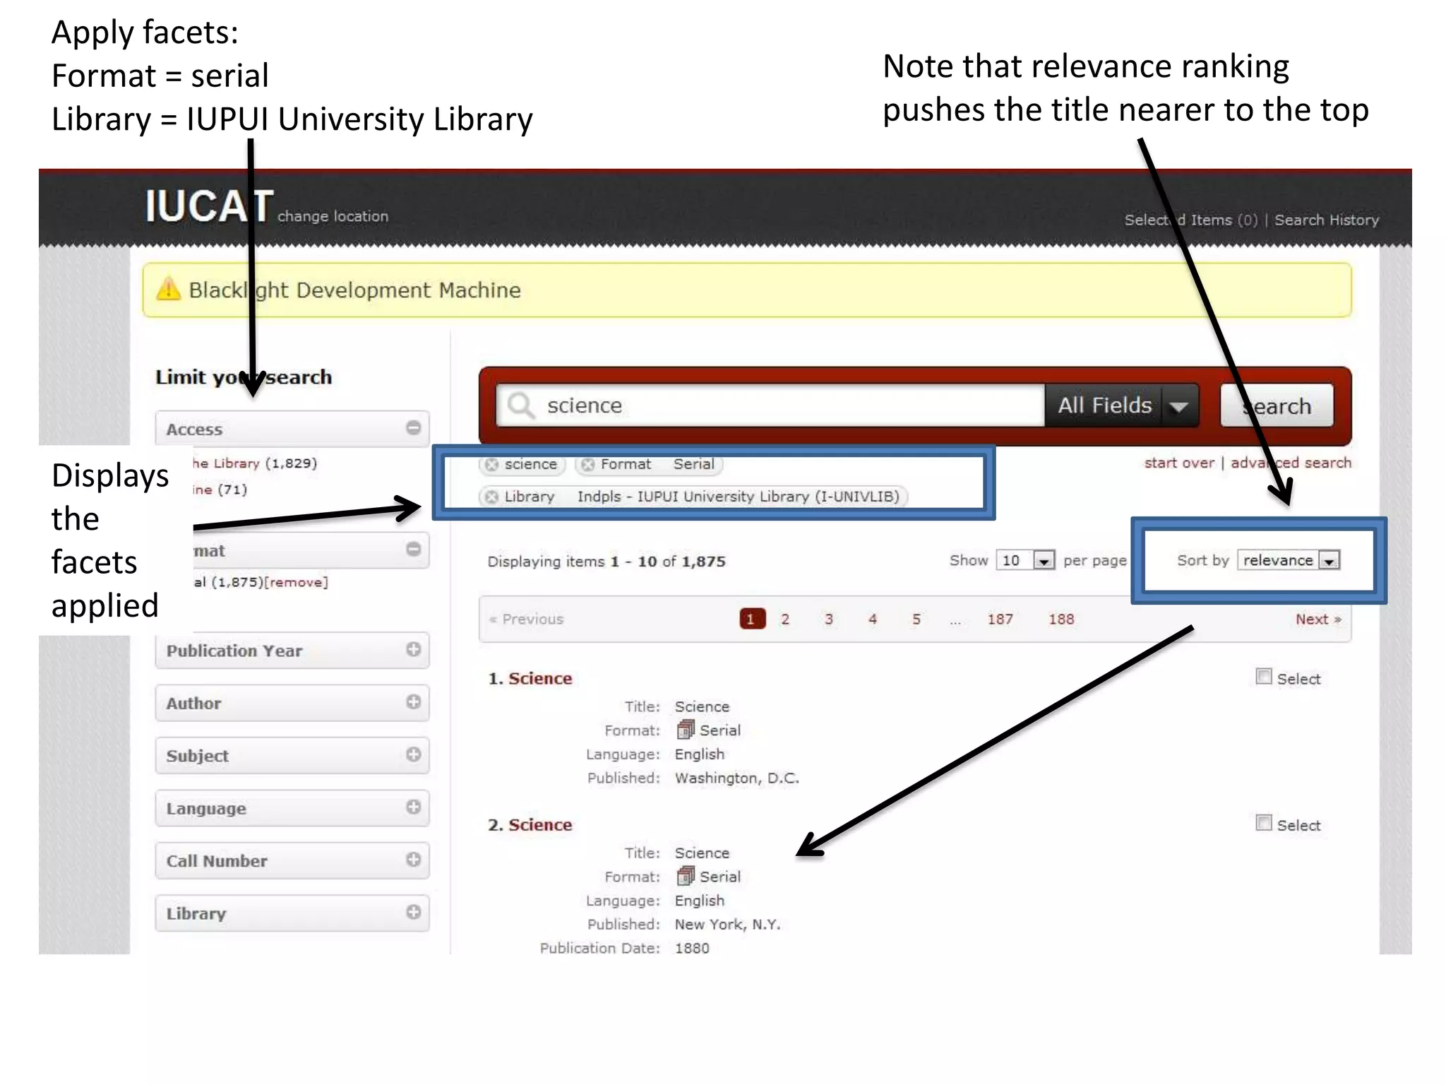Collapse the Format facet minus icon
The height and width of the screenshot is (1085, 1446).
click(414, 549)
